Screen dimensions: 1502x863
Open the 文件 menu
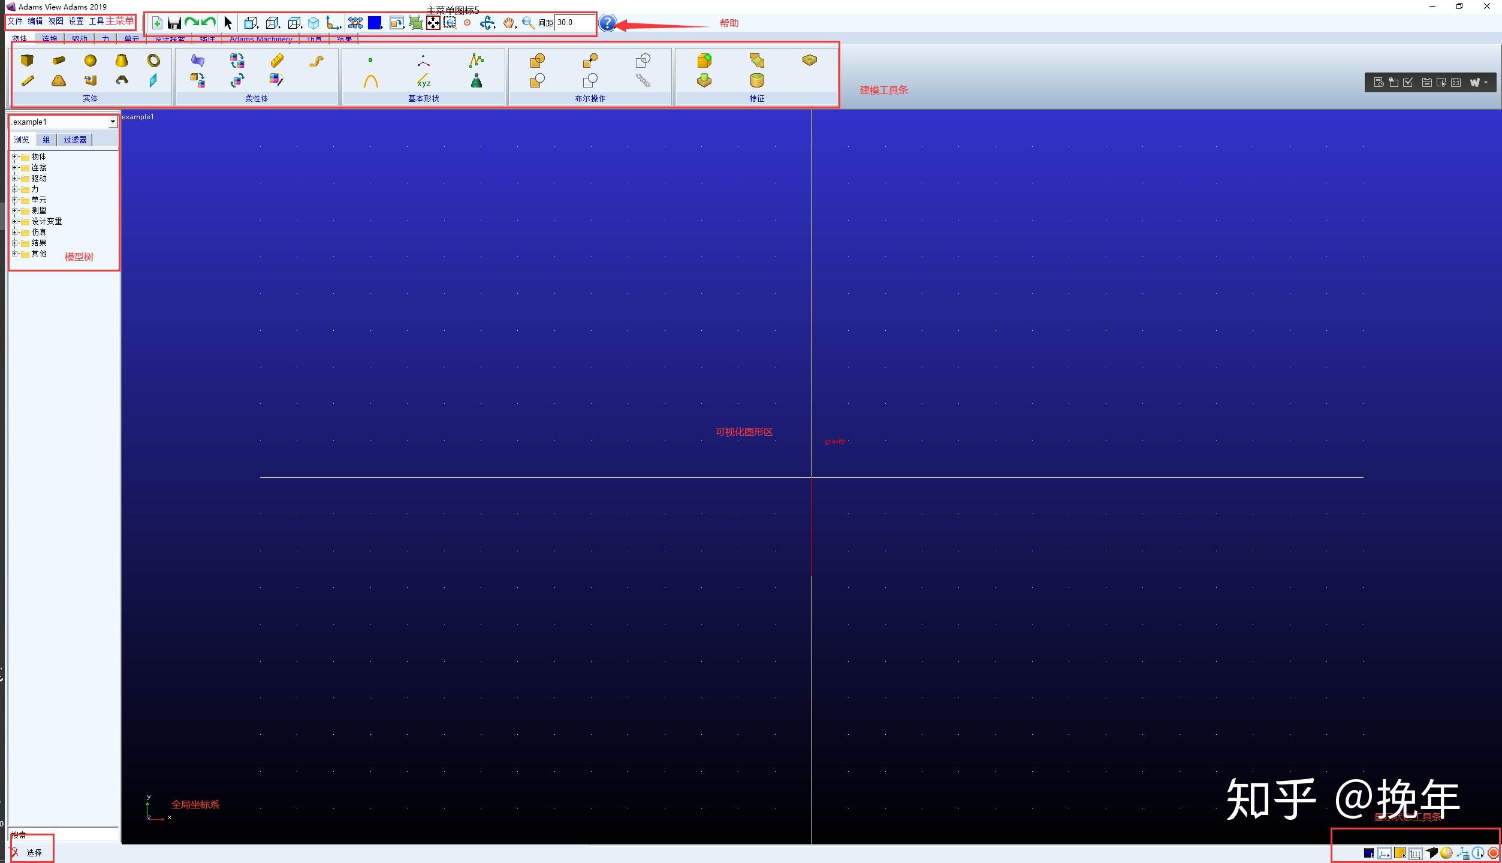[14, 21]
